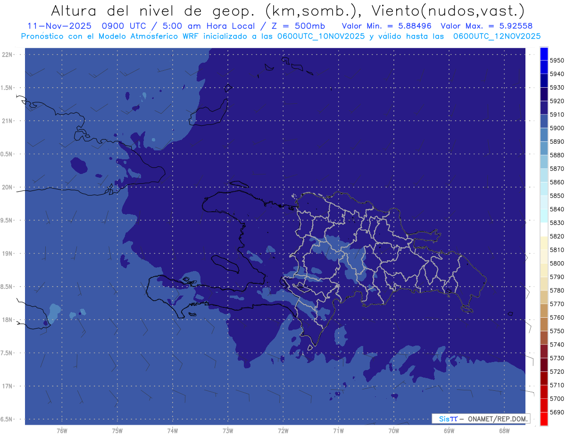
Task: Click the '74W' longitude axis label
Action: [173, 430]
